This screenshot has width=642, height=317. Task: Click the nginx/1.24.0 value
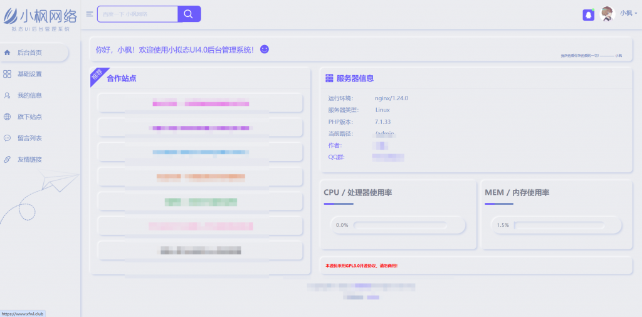tap(391, 98)
